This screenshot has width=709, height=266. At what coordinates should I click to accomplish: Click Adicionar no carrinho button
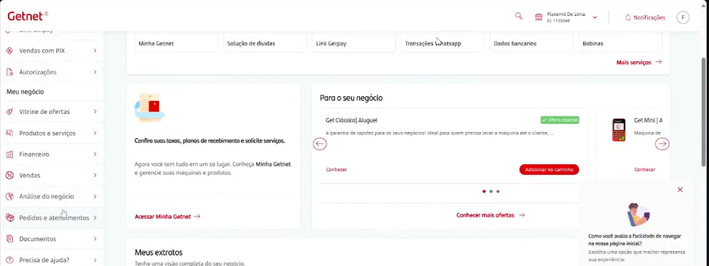click(x=549, y=169)
